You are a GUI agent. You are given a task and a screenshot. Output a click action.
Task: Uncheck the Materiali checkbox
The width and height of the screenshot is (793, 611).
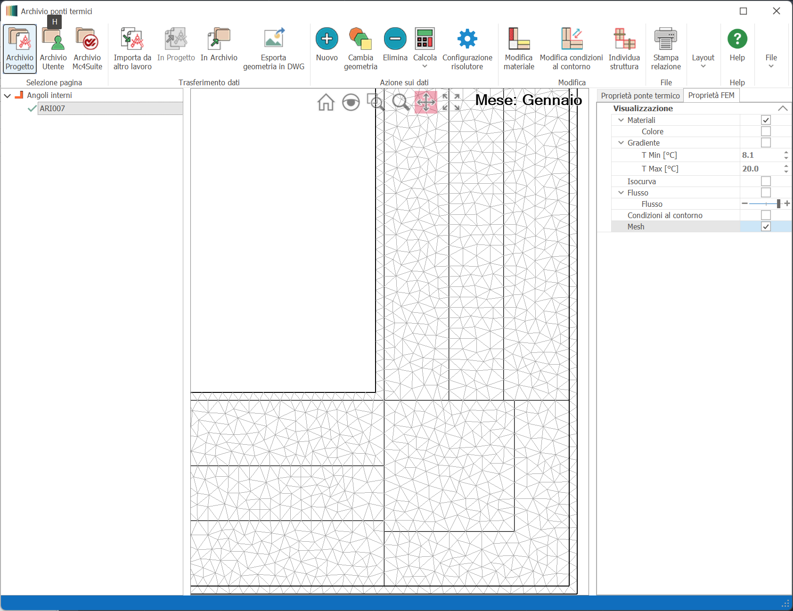coord(766,120)
